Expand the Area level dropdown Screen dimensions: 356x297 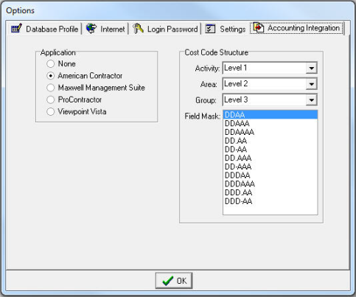pos(311,84)
